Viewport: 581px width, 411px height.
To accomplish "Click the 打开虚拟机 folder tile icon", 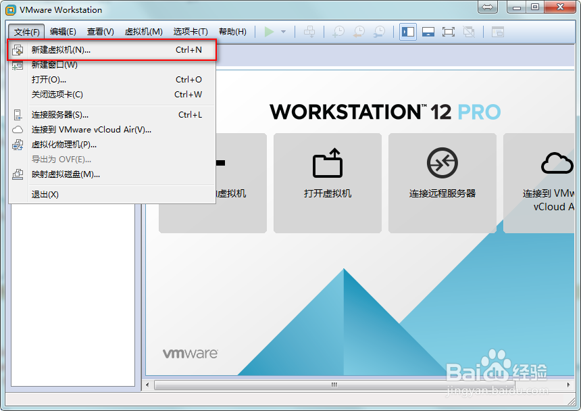I will tap(328, 163).
